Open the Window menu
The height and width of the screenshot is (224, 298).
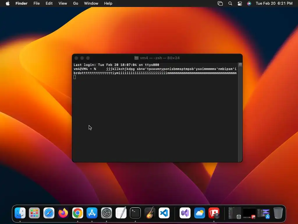click(91, 3)
